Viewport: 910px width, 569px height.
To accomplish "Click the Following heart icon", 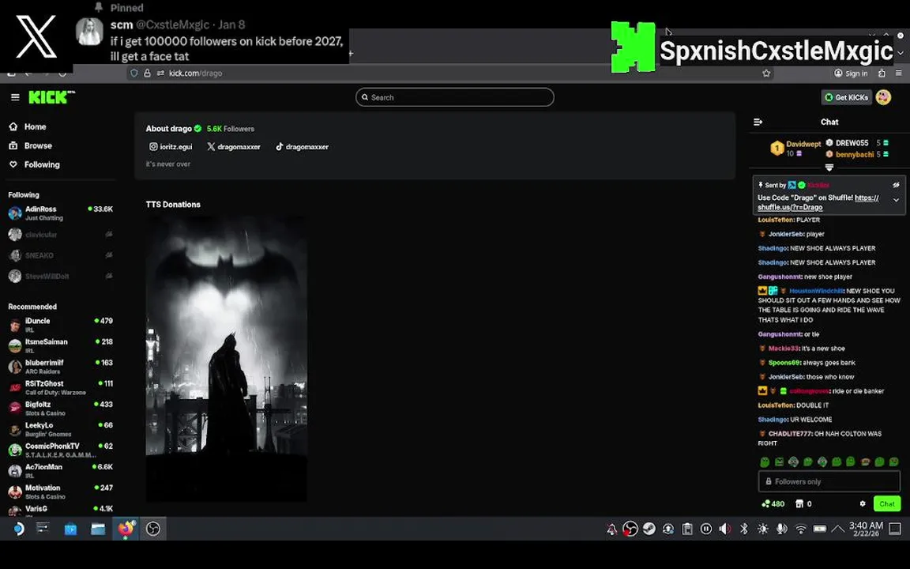I will click(13, 165).
